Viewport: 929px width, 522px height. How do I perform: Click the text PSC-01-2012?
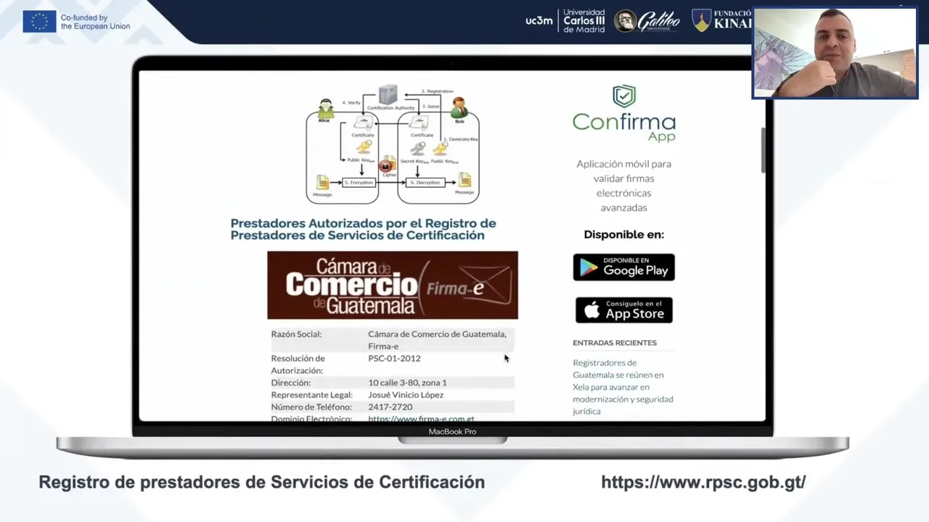394,358
